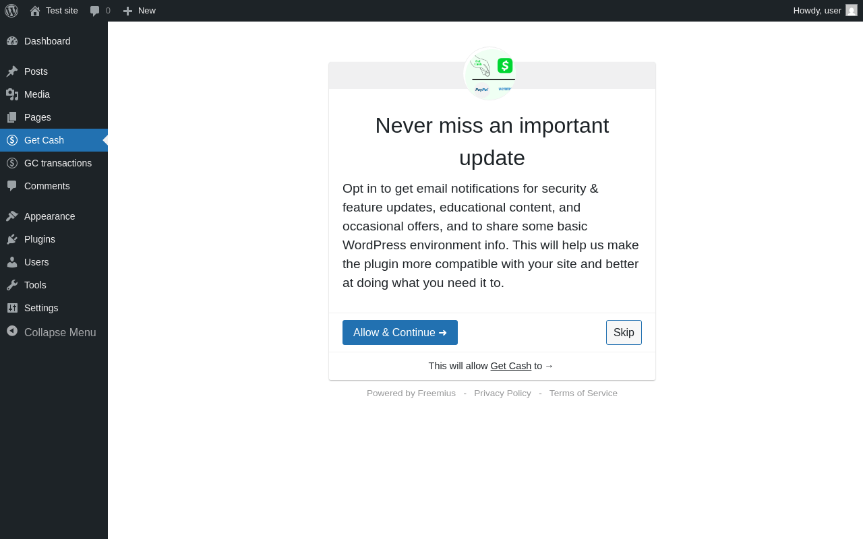Click the Tools wrench icon
This screenshot has height=539, width=863.
click(12, 285)
